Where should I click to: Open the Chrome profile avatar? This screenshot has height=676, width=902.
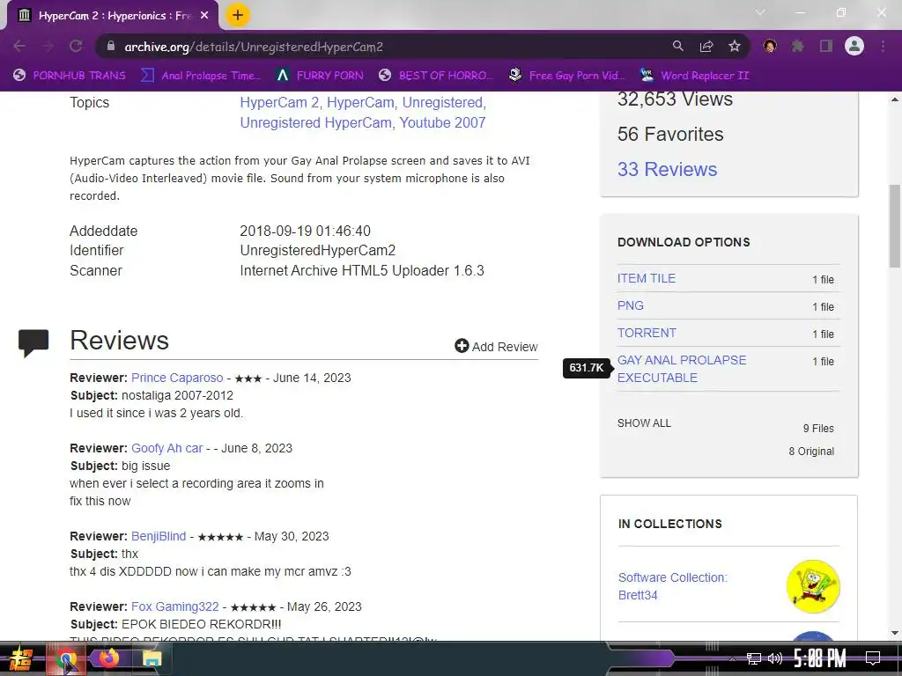point(854,46)
